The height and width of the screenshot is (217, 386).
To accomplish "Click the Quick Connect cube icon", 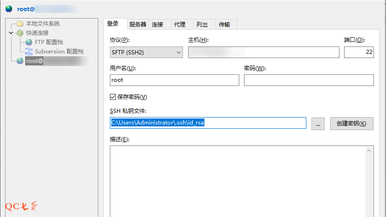I will click(x=20, y=33).
